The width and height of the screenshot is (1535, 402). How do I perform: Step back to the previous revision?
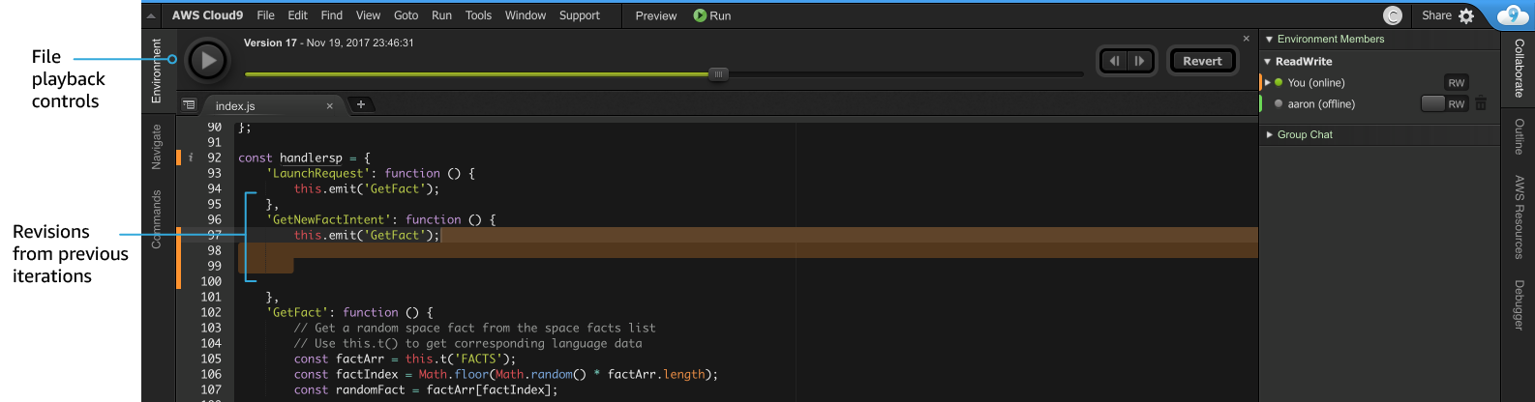click(1115, 61)
